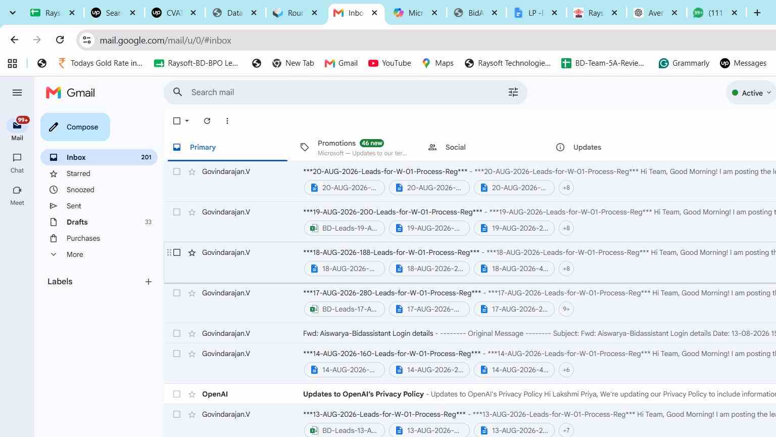
Task: Select the 17-AUG-2026 email checkbox
Action: point(177,293)
